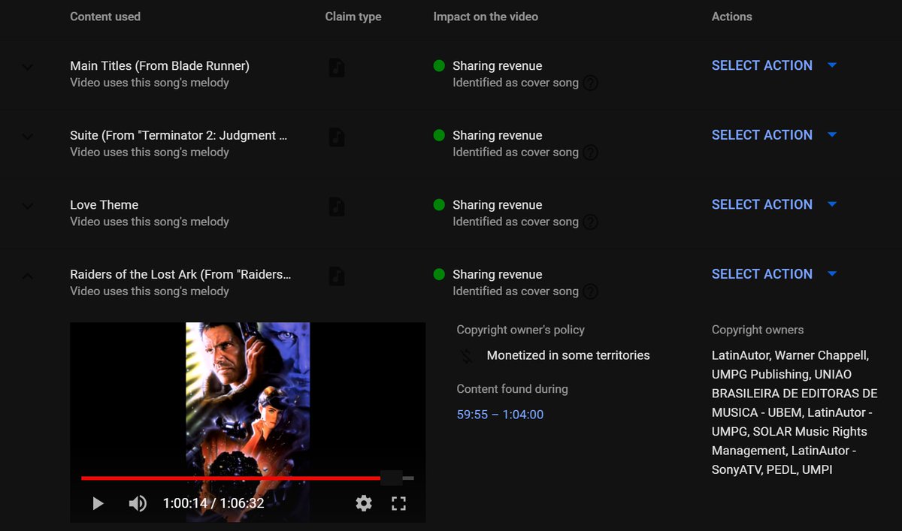902x531 pixels.
Task: Click copyright owners list starting LatinAutor, Warner Chappell
Action: coord(795,412)
